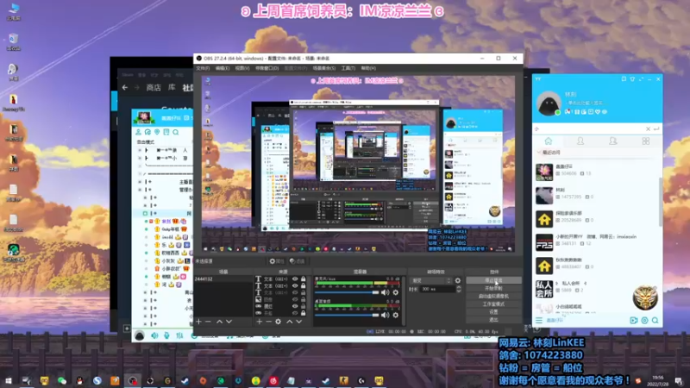Click the speaker icon at YY channel window bottom
The height and width of the screenshot is (388, 690).
click(154, 335)
